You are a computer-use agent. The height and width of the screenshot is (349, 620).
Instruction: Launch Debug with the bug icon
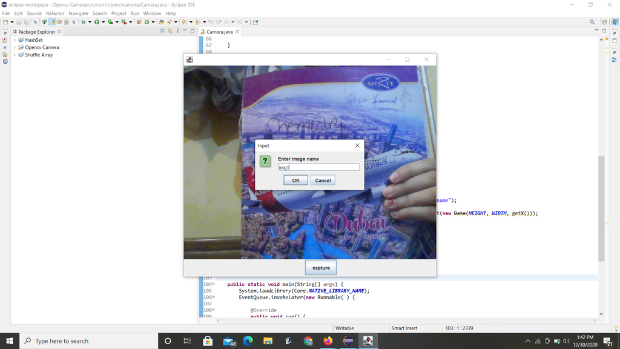[x=83, y=22]
